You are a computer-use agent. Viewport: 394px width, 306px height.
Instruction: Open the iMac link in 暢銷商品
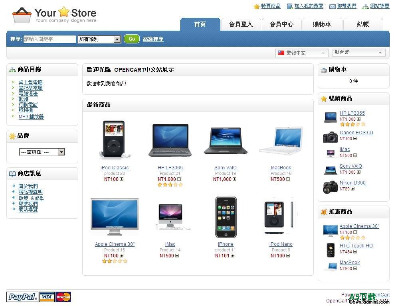pos(345,149)
